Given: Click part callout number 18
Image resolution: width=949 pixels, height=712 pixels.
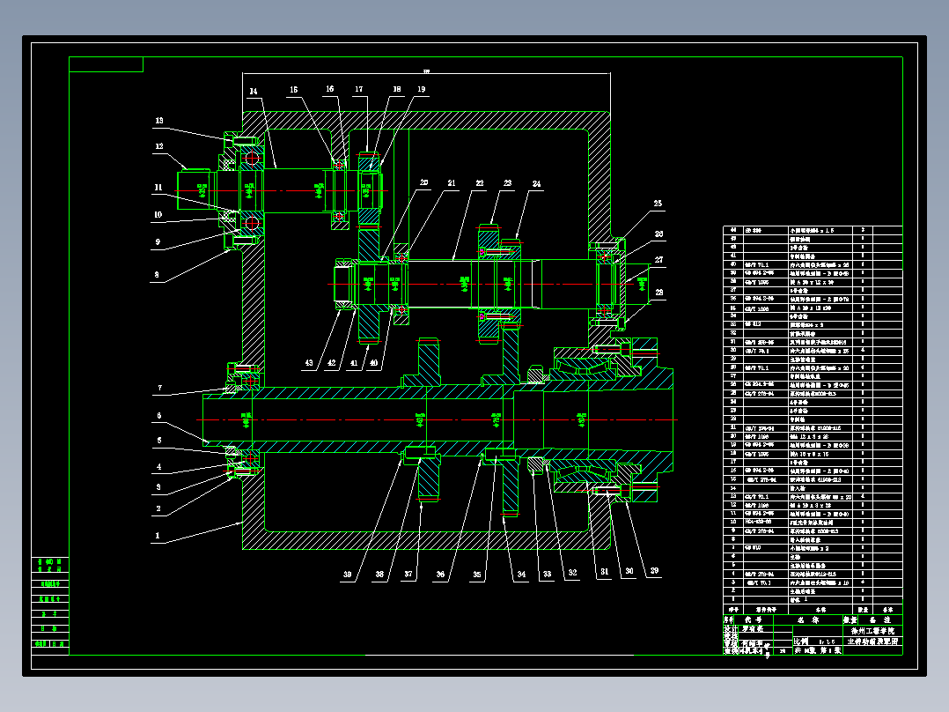Looking at the screenshot, I should (397, 89).
